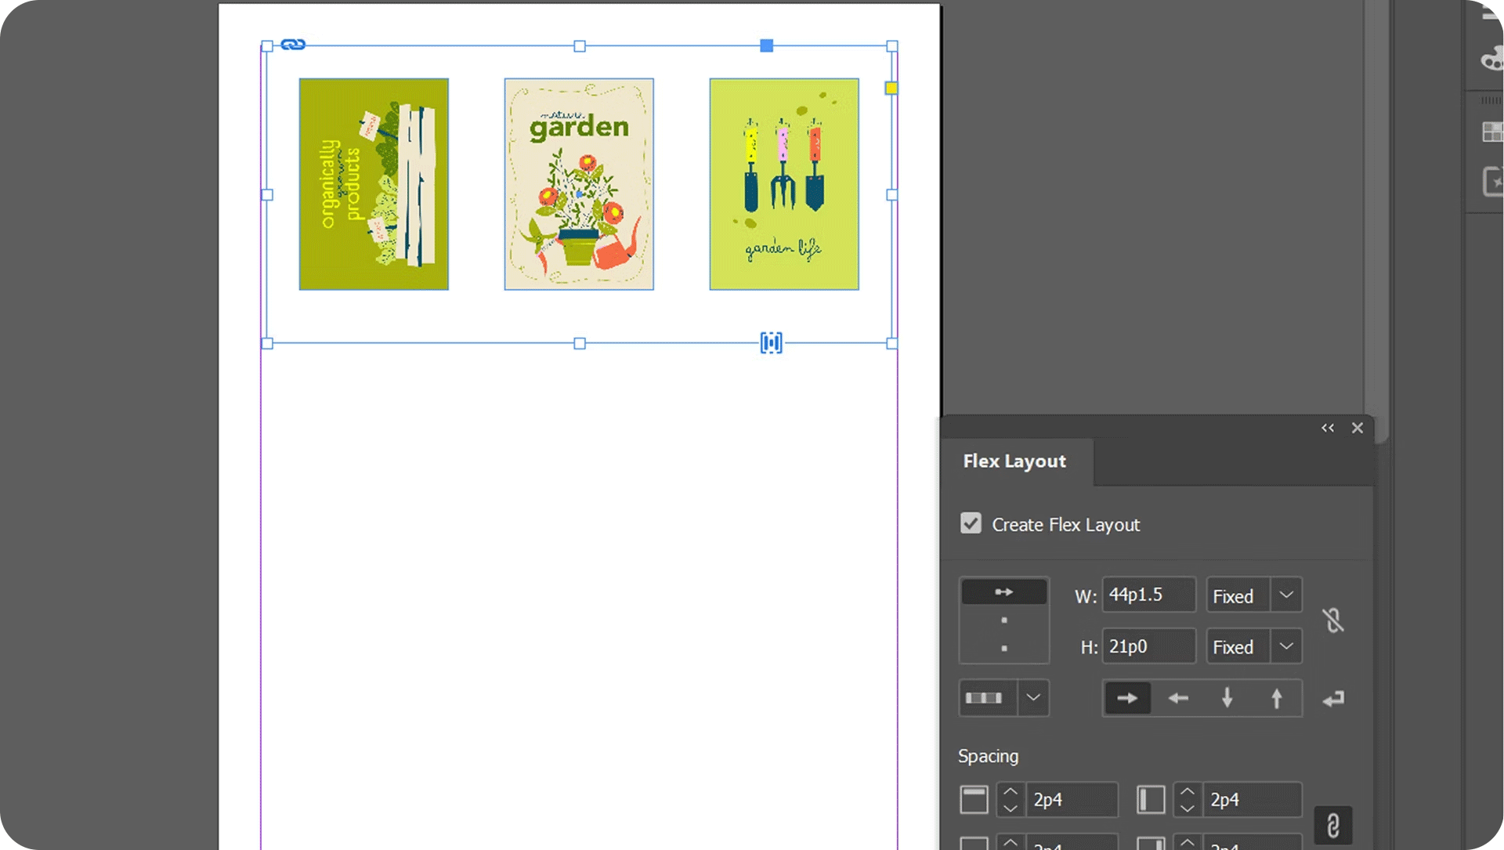Image resolution: width=1504 pixels, height=850 pixels.
Task: Toggle the constrain width and height link icon
Action: (1334, 620)
